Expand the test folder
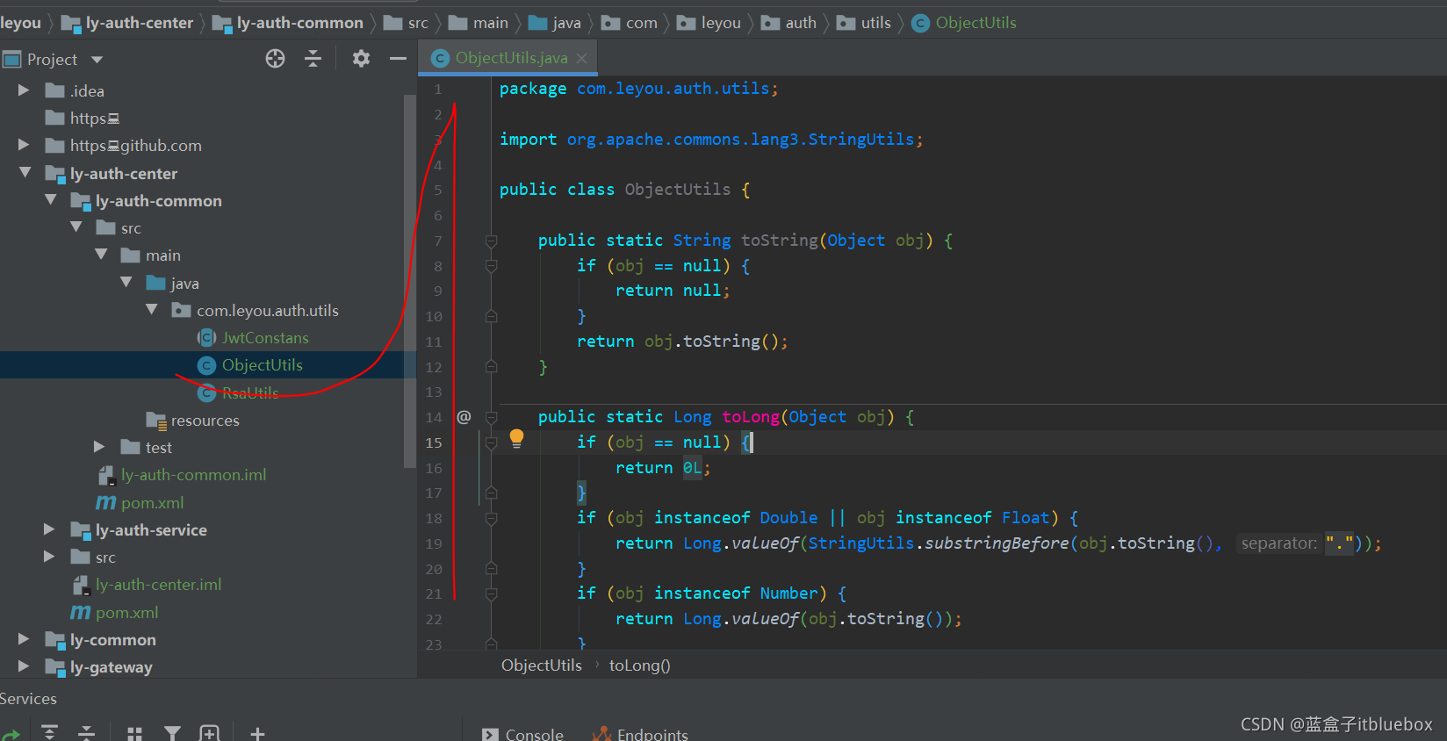Viewport: 1447px width, 741px height. [99, 447]
